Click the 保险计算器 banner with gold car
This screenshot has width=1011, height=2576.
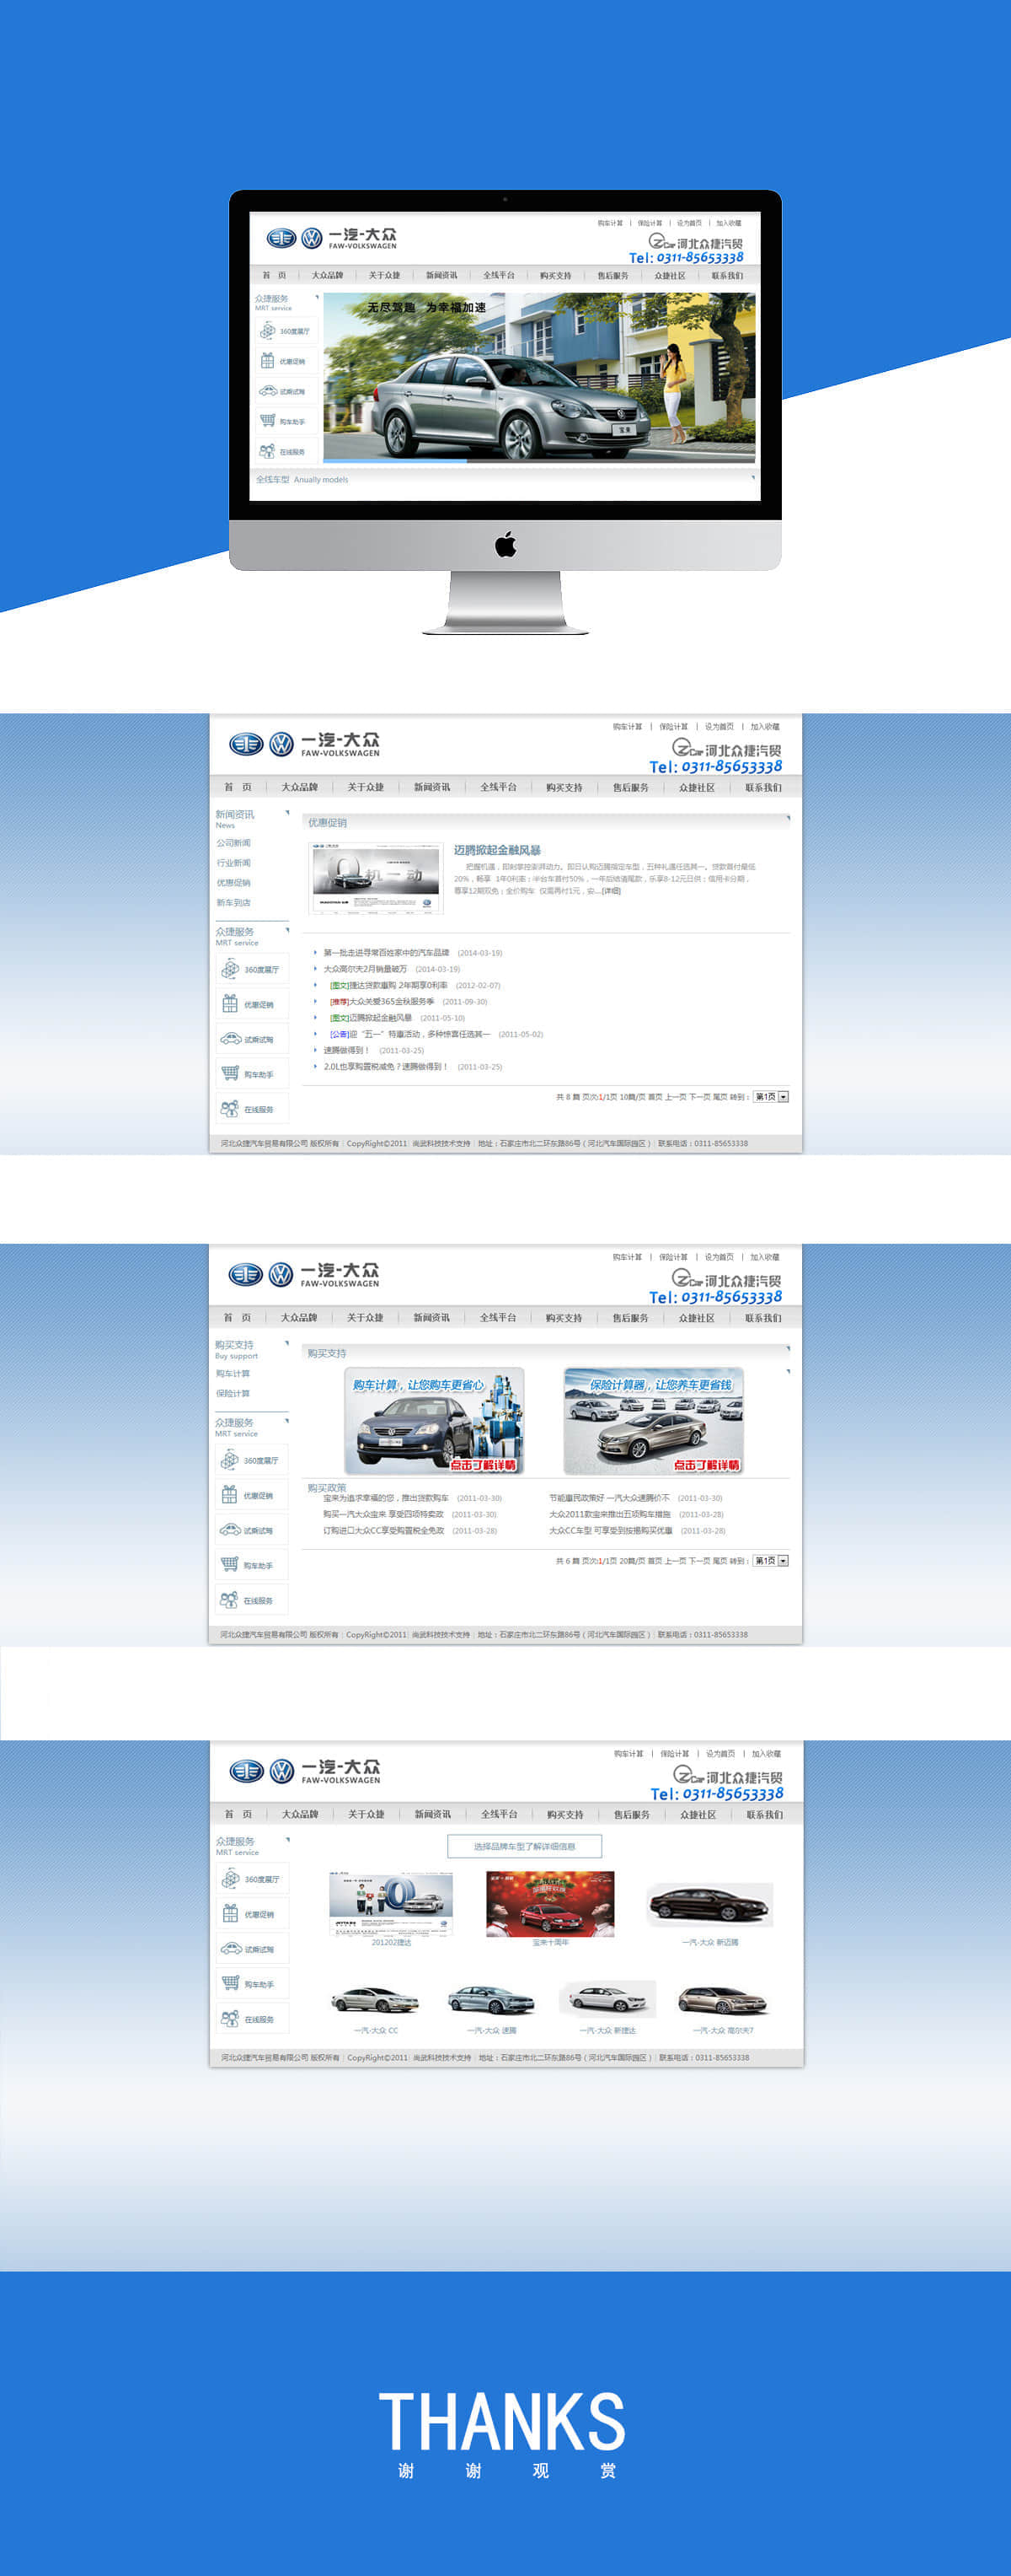(653, 1421)
